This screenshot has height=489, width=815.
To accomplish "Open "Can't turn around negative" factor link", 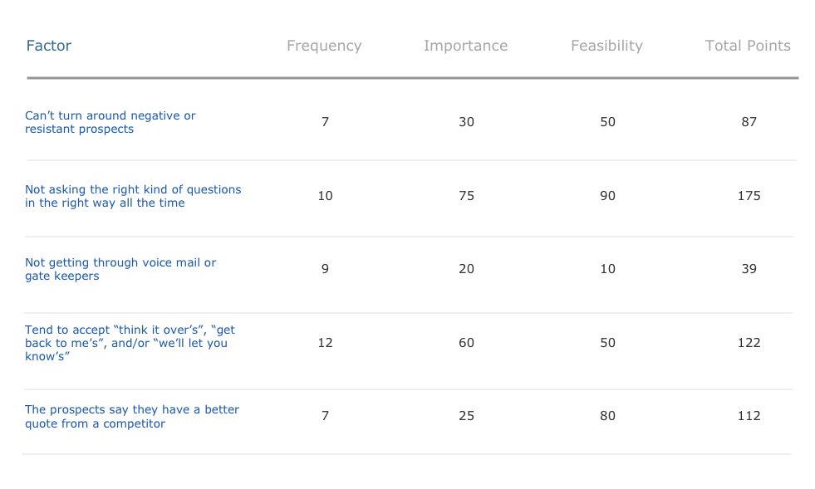I will pos(110,122).
